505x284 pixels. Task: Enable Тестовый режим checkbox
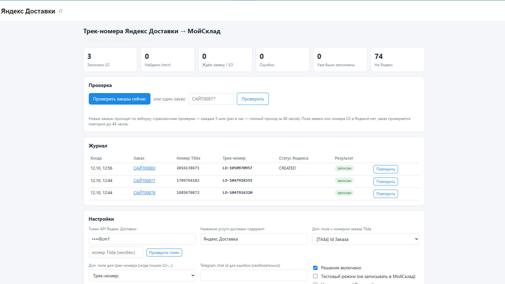coord(315,276)
